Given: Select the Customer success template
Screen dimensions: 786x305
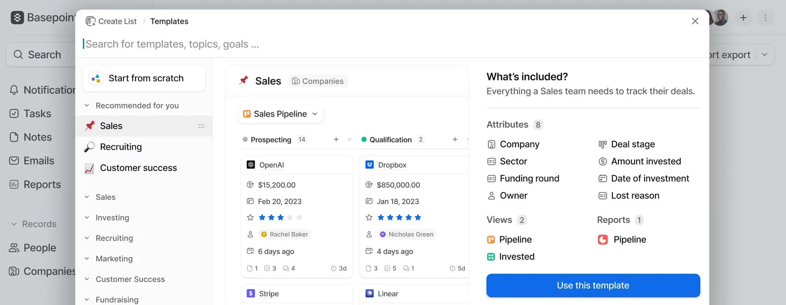Looking at the screenshot, I should 144,168.
